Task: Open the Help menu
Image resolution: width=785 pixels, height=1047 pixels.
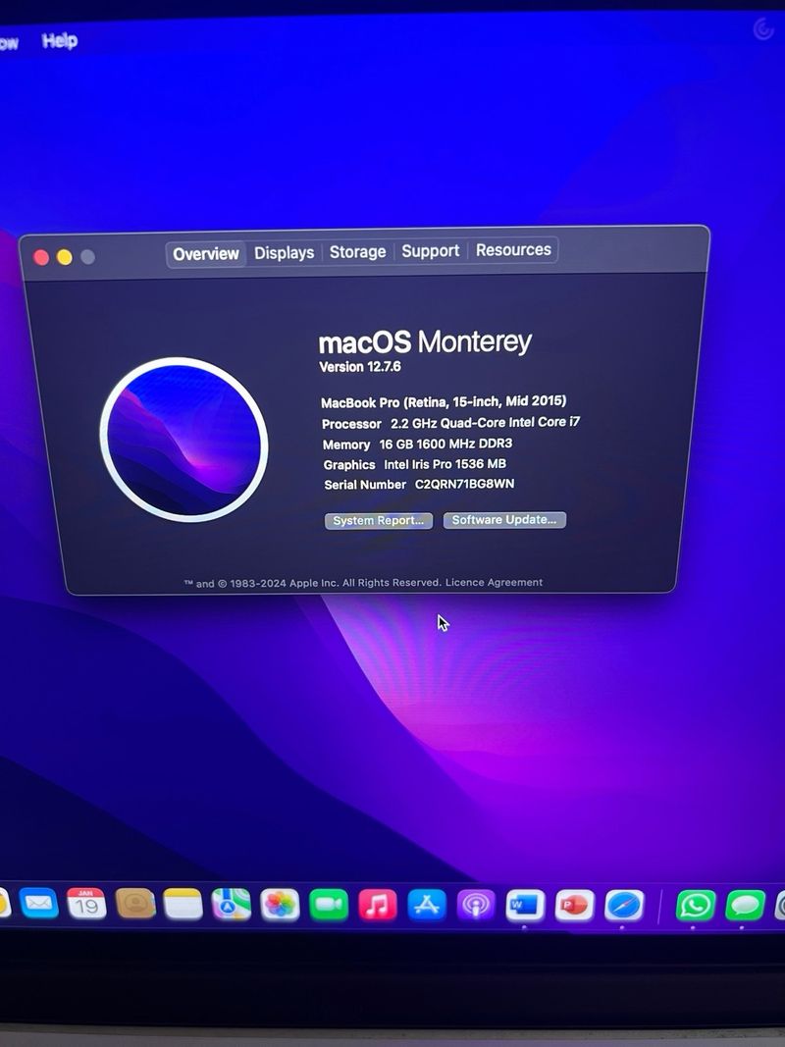Action: (60, 41)
